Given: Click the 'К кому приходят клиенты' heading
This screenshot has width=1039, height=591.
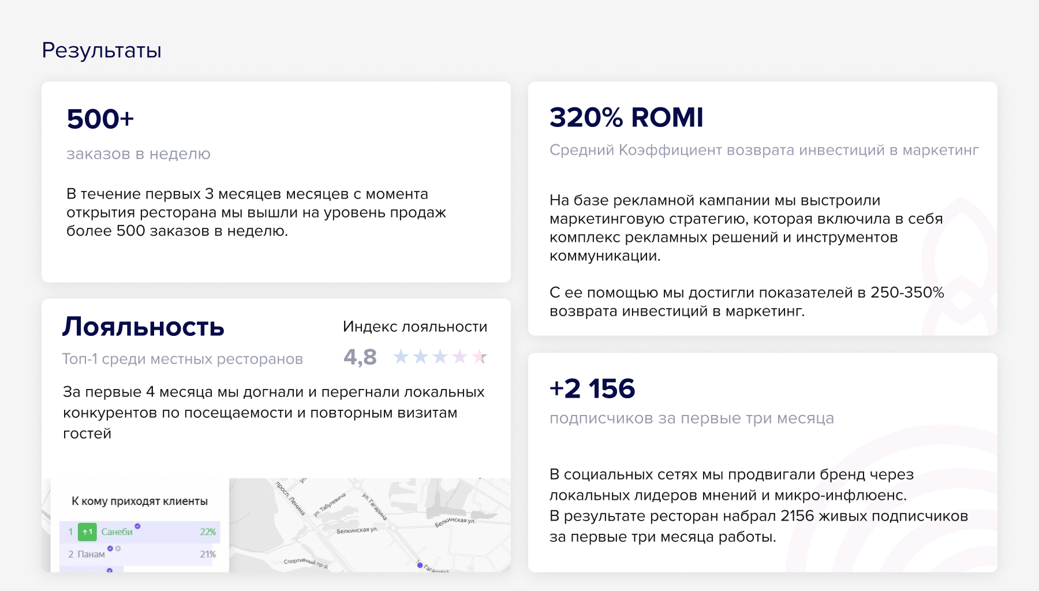Looking at the screenshot, I should point(140,501).
